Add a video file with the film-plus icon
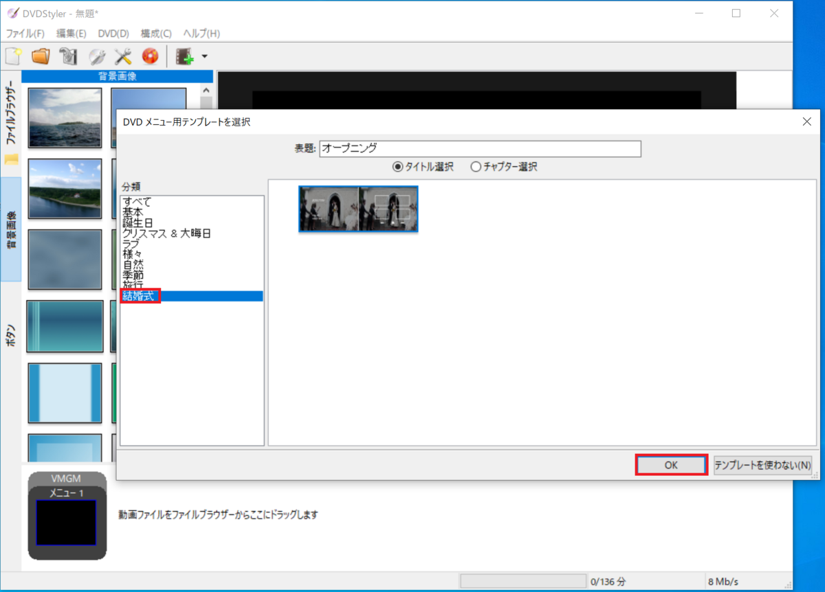 [185, 56]
